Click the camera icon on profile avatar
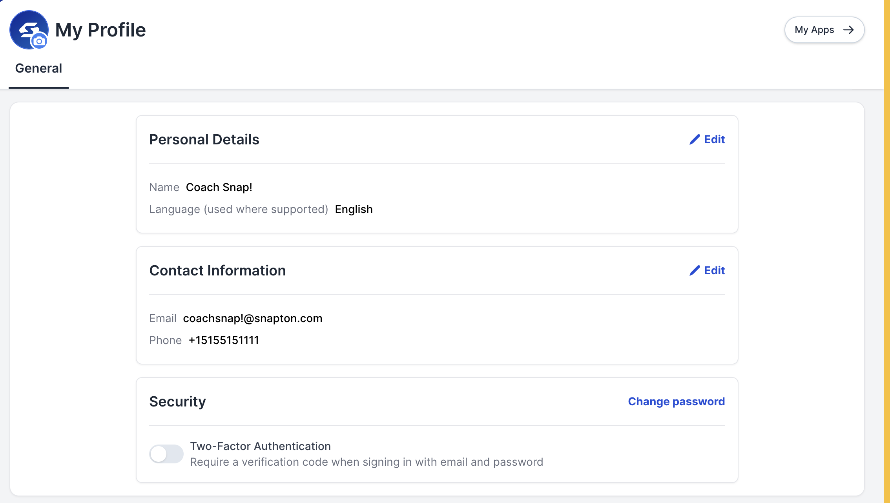The height and width of the screenshot is (503, 890). [x=39, y=41]
